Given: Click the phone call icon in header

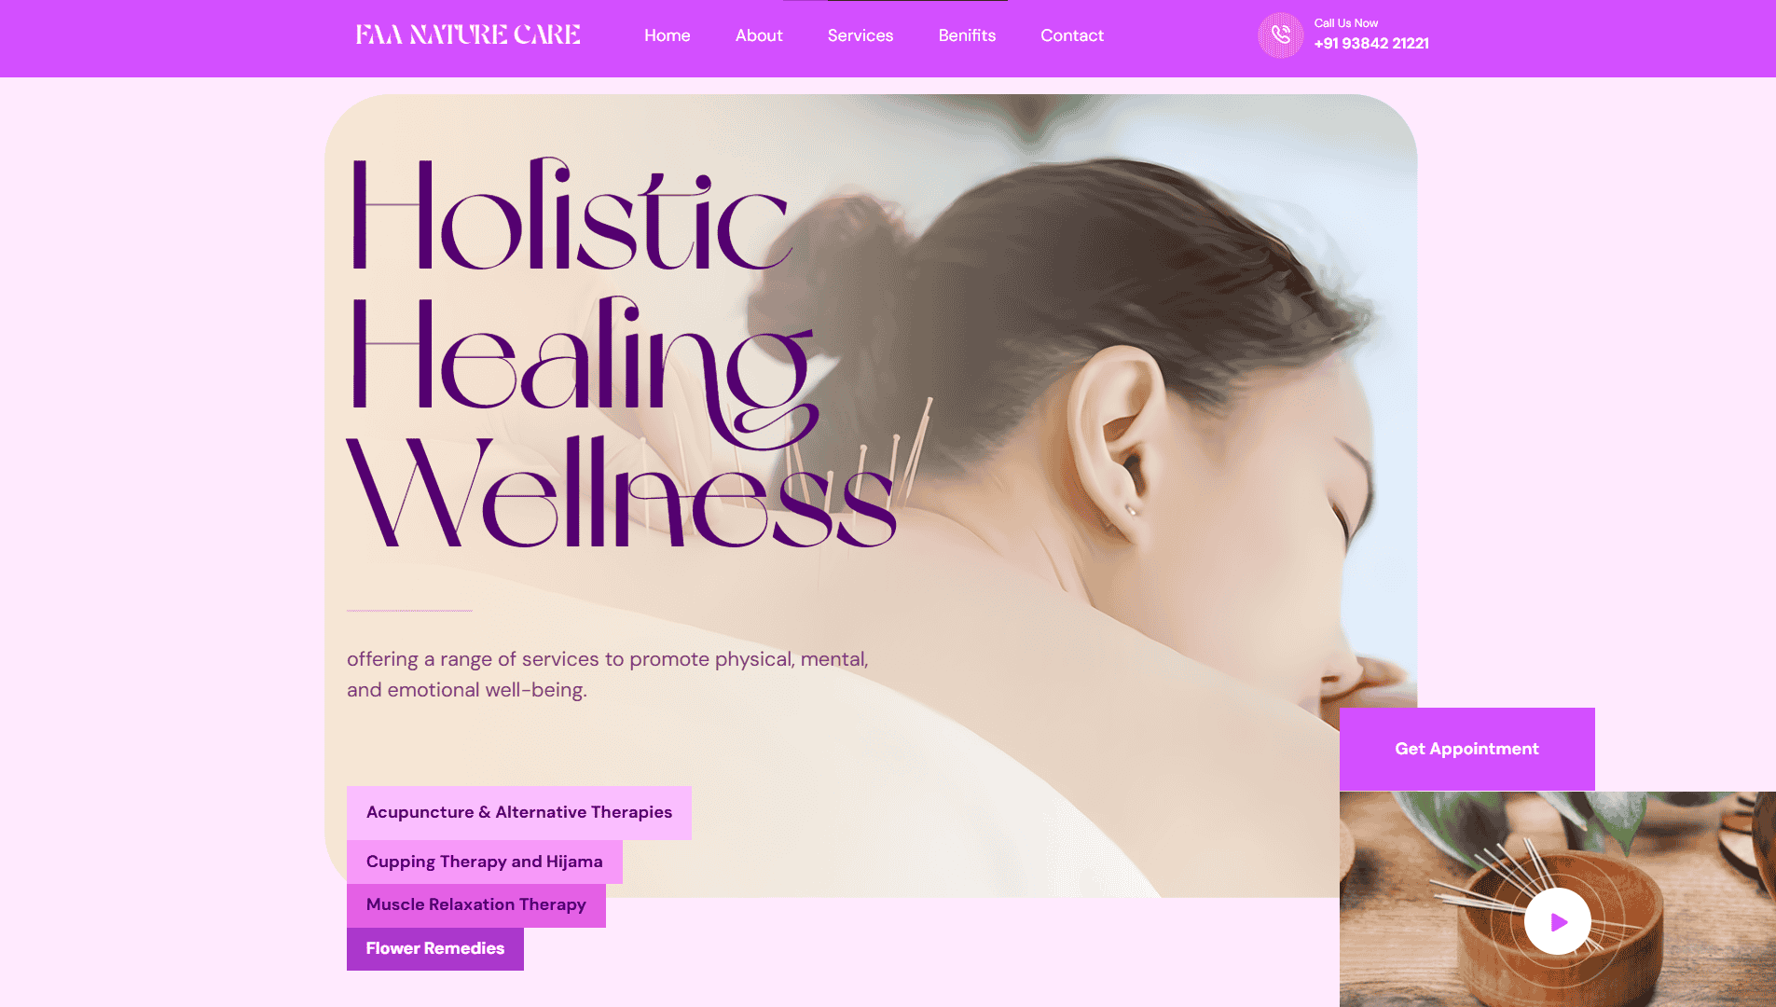Looking at the screenshot, I should point(1281,35).
